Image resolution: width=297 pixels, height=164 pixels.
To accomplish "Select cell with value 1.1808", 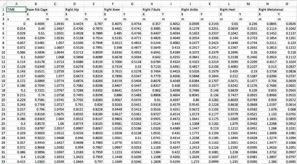I will click(151, 162).
